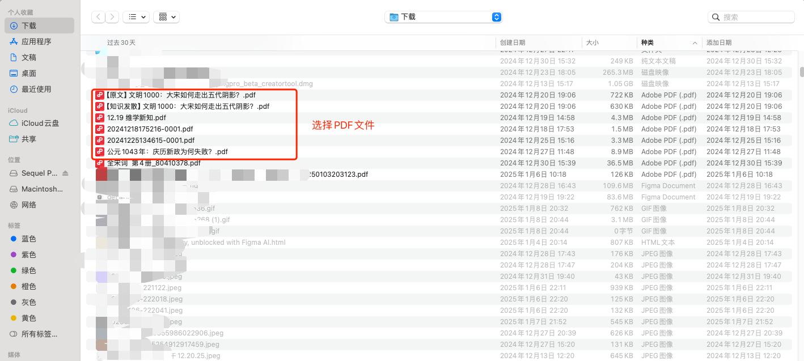Viewport: 804px width, 361px height.
Task: Select file 20241218175216-0001.pdf
Action: coord(150,129)
